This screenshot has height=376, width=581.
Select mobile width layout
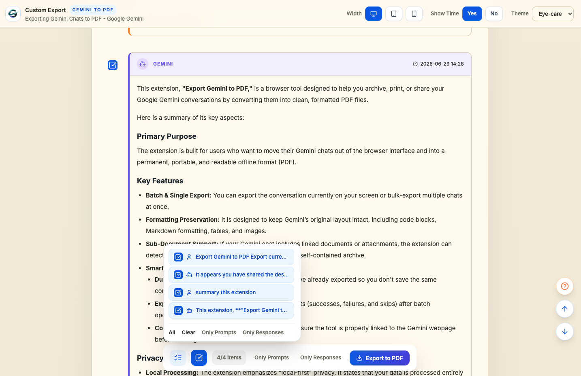[414, 14]
